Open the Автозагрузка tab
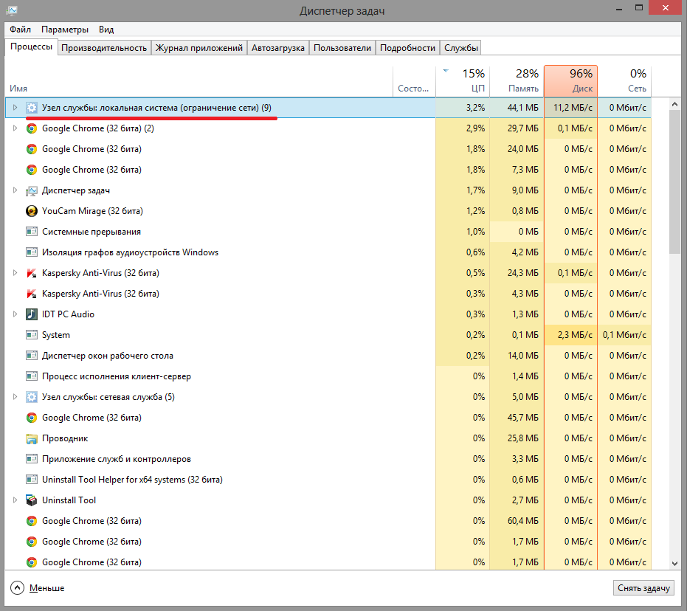The image size is (687, 611). point(277,48)
